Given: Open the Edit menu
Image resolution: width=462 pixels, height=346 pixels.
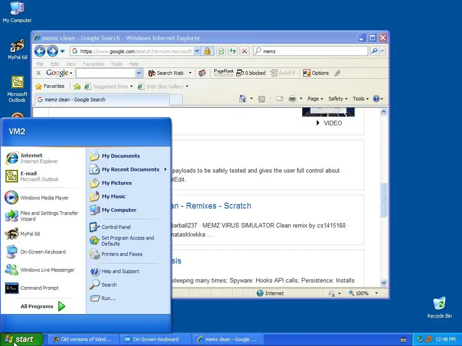Looking at the screenshot, I should pos(55,64).
